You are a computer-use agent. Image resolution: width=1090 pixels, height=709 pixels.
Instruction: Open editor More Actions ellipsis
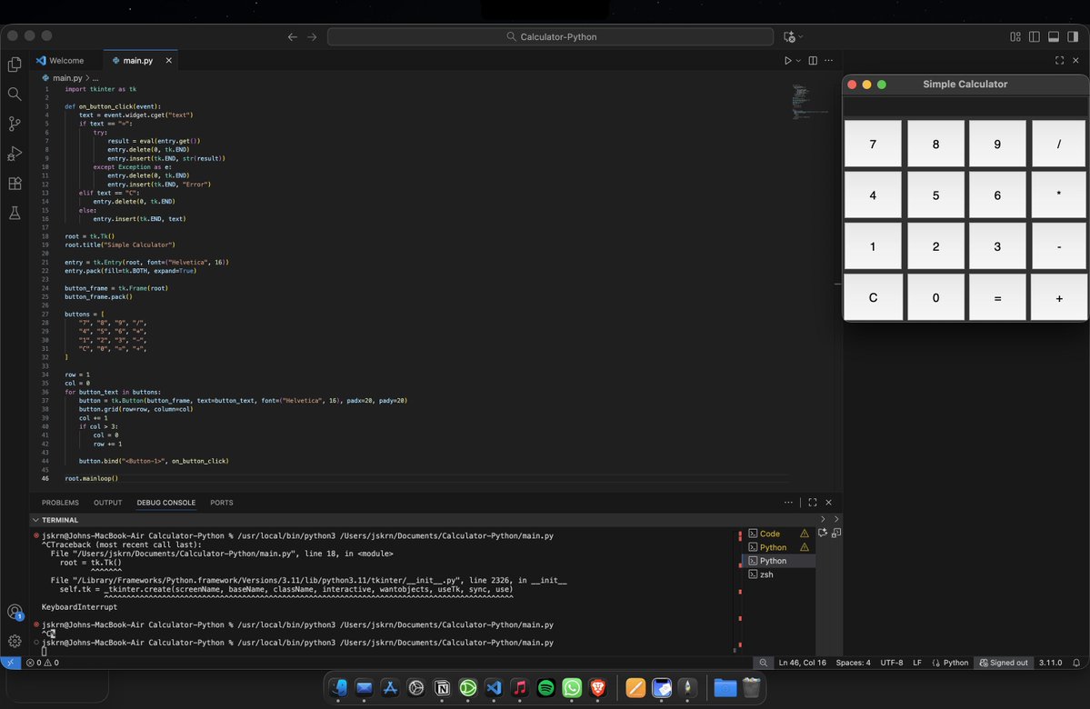pyautogui.click(x=828, y=61)
